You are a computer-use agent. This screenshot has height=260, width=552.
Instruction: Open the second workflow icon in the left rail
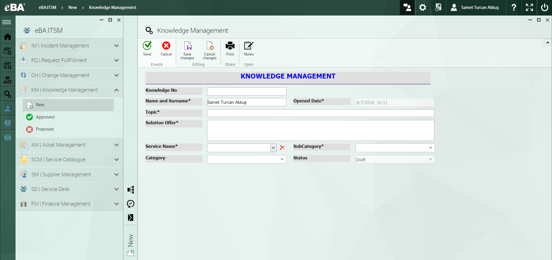click(7, 65)
